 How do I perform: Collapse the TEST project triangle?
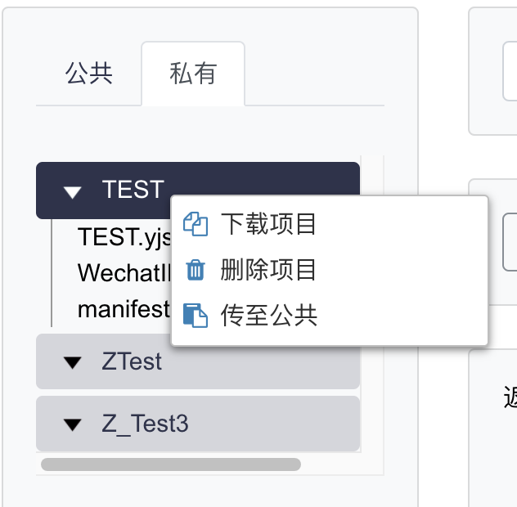coord(73,191)
